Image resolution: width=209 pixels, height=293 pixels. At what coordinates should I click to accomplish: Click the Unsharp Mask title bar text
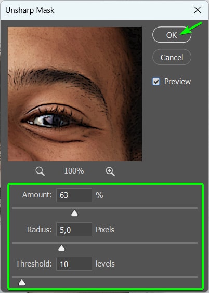[x=30, y=10]
